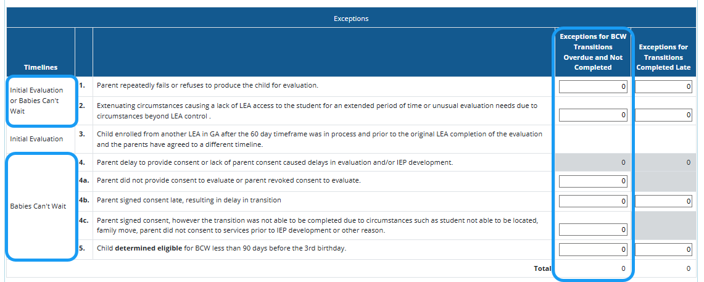704x282 pixels.
Task: Click the Transitions Completed Late column header
Action: [x=663, y=57]
